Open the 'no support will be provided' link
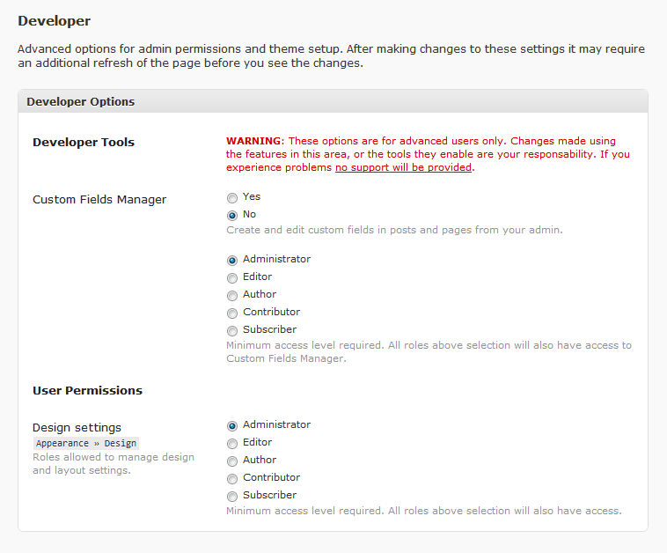This screenshot has height=553, width=667. 403,167
